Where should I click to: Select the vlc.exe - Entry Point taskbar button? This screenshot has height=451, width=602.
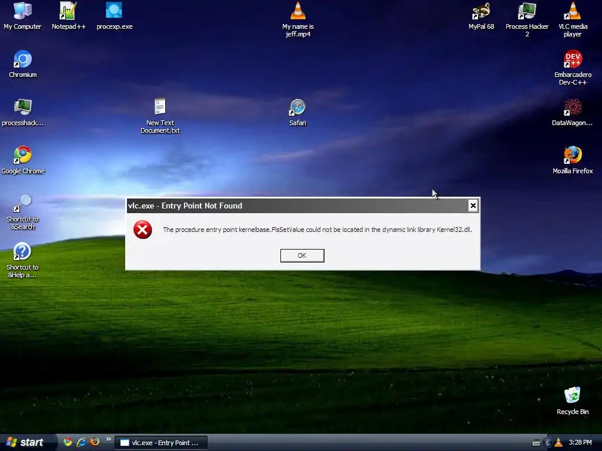click(x=161, y=443)
